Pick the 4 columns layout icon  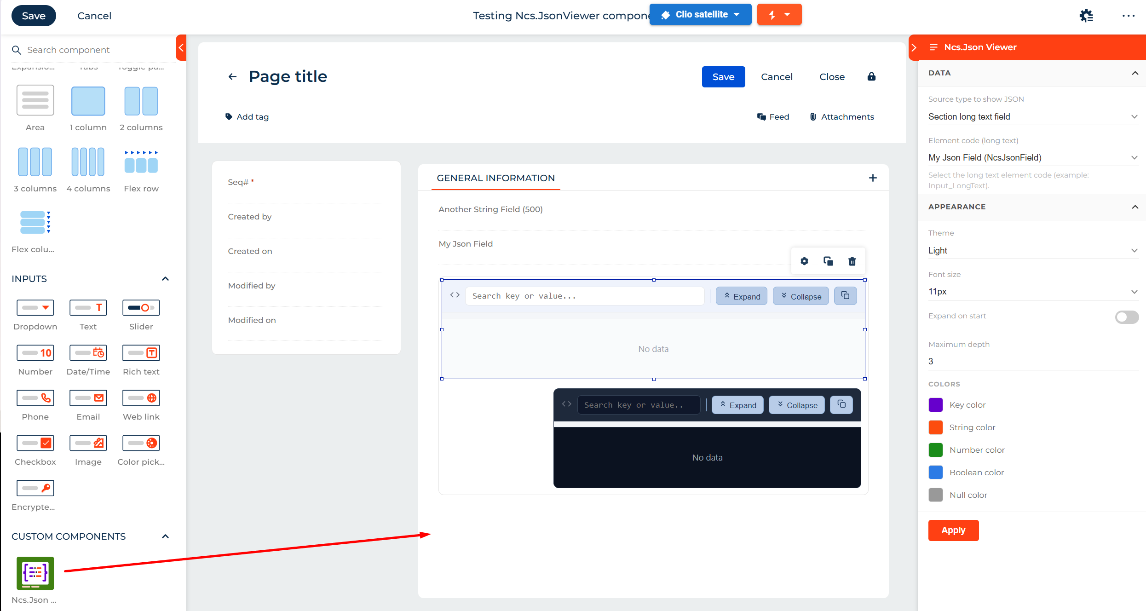[x=88, y=161]
